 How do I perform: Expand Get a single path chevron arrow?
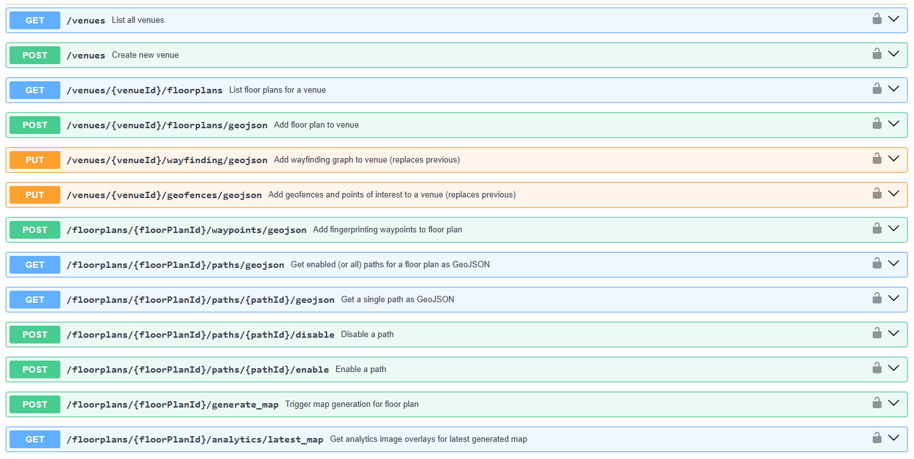point(894,298)
